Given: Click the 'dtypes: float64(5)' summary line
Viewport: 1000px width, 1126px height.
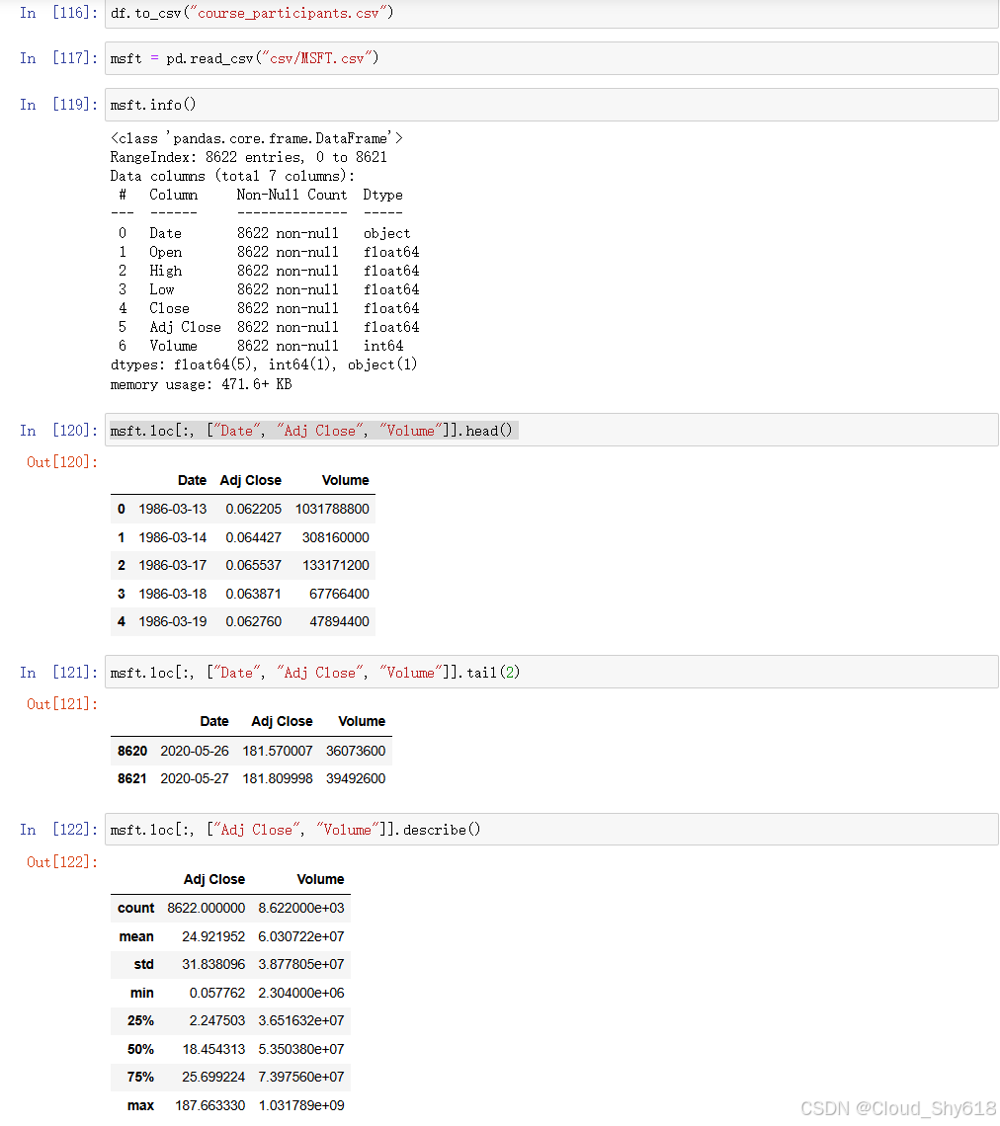Looking at the screenshot, I should click(264, 364).
